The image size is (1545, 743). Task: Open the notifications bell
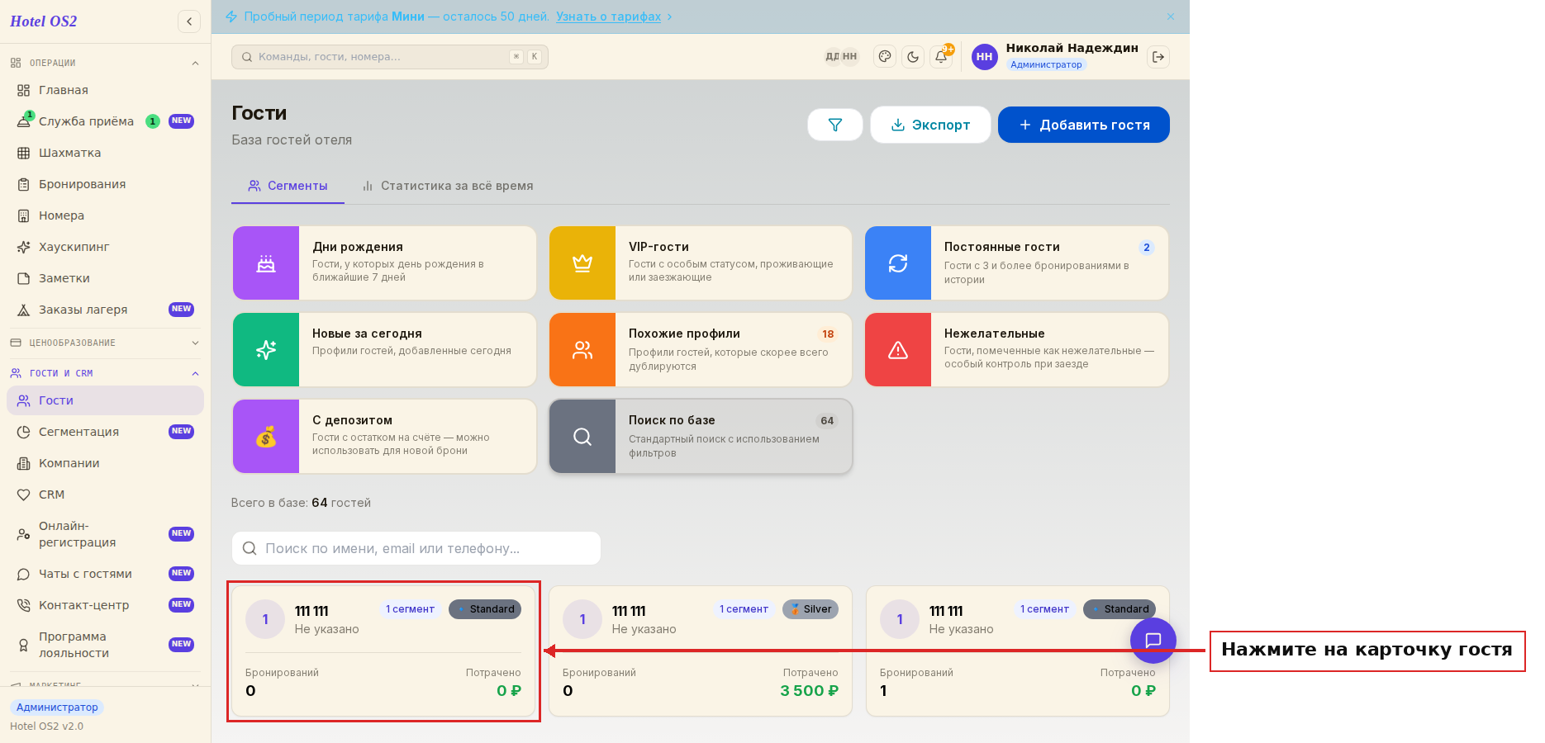click(x=941, y=57)
